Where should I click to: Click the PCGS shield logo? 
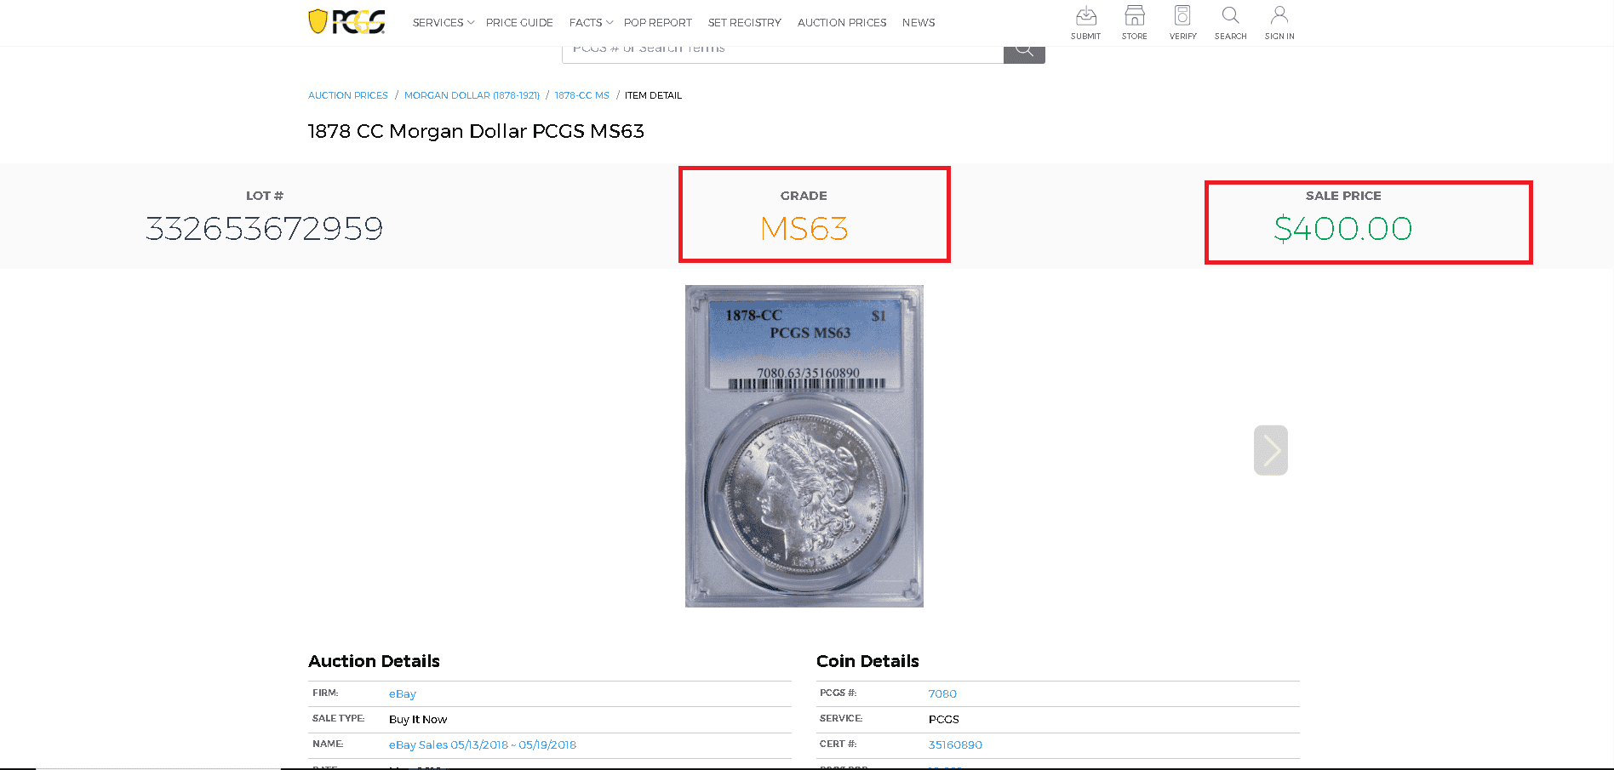[x=346, y=20]
